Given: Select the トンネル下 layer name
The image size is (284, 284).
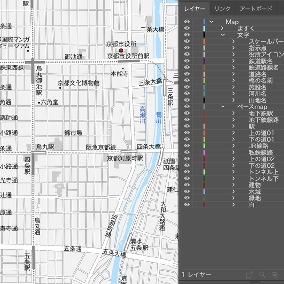Looking at the screenshot, I should (264, 178).
